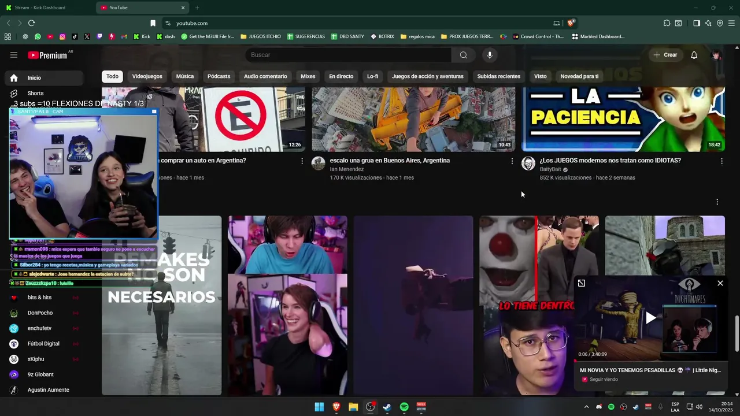Open Steam from the taskbar
The image size is (740, 416).
[387, 407]
